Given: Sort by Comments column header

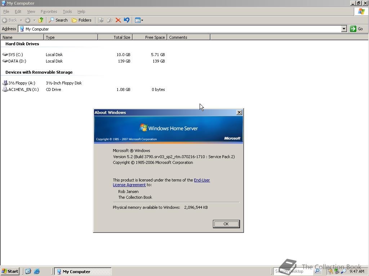Looking at the screenshot, I should 189,37.
